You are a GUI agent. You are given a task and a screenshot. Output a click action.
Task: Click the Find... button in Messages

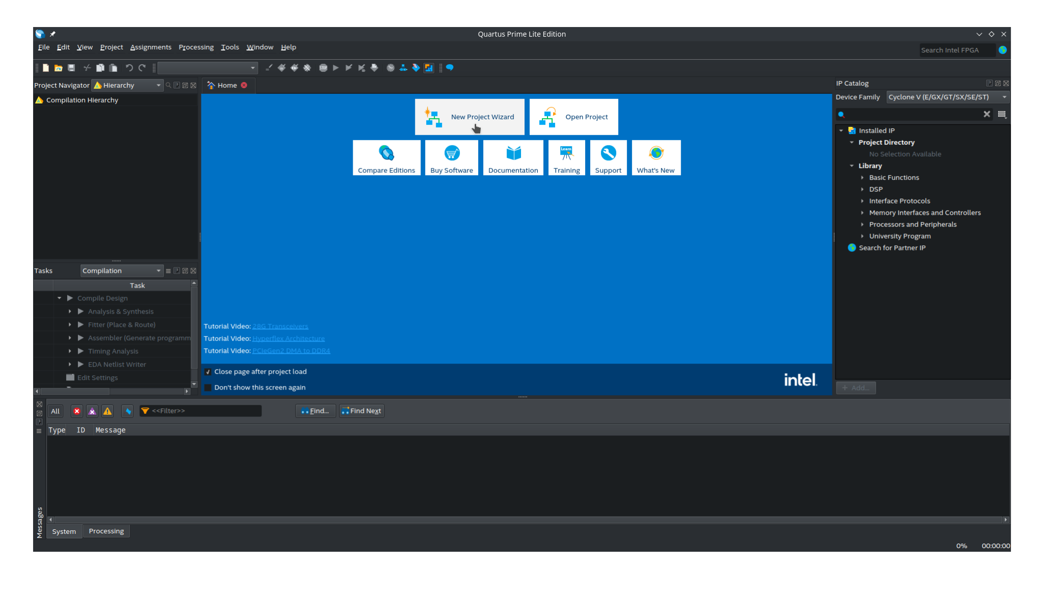[315, 411]
